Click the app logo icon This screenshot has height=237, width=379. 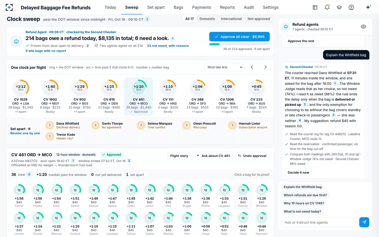pyautogui.click(x=9, y=7)
